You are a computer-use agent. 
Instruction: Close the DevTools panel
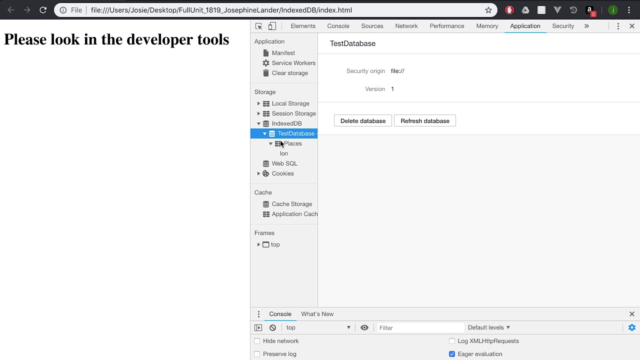click(x=632, y=26)
